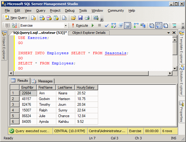
Task: Expand the Solution Explorer side panel
Action: [181, 80]
